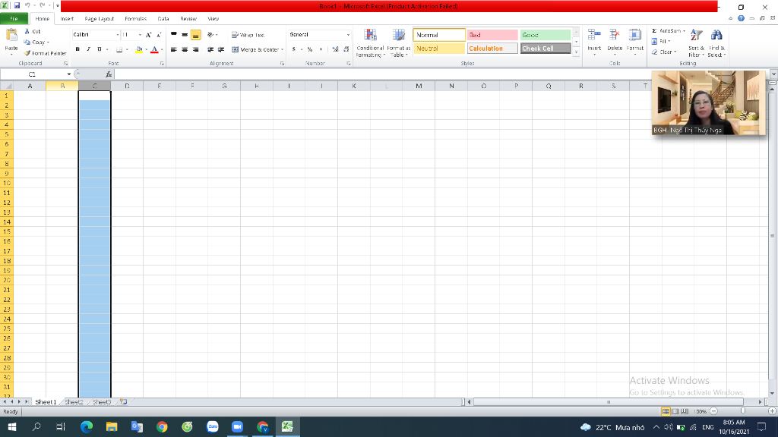
Task: Apply yellow Fill Color bucket
Action: click(139, 49)
